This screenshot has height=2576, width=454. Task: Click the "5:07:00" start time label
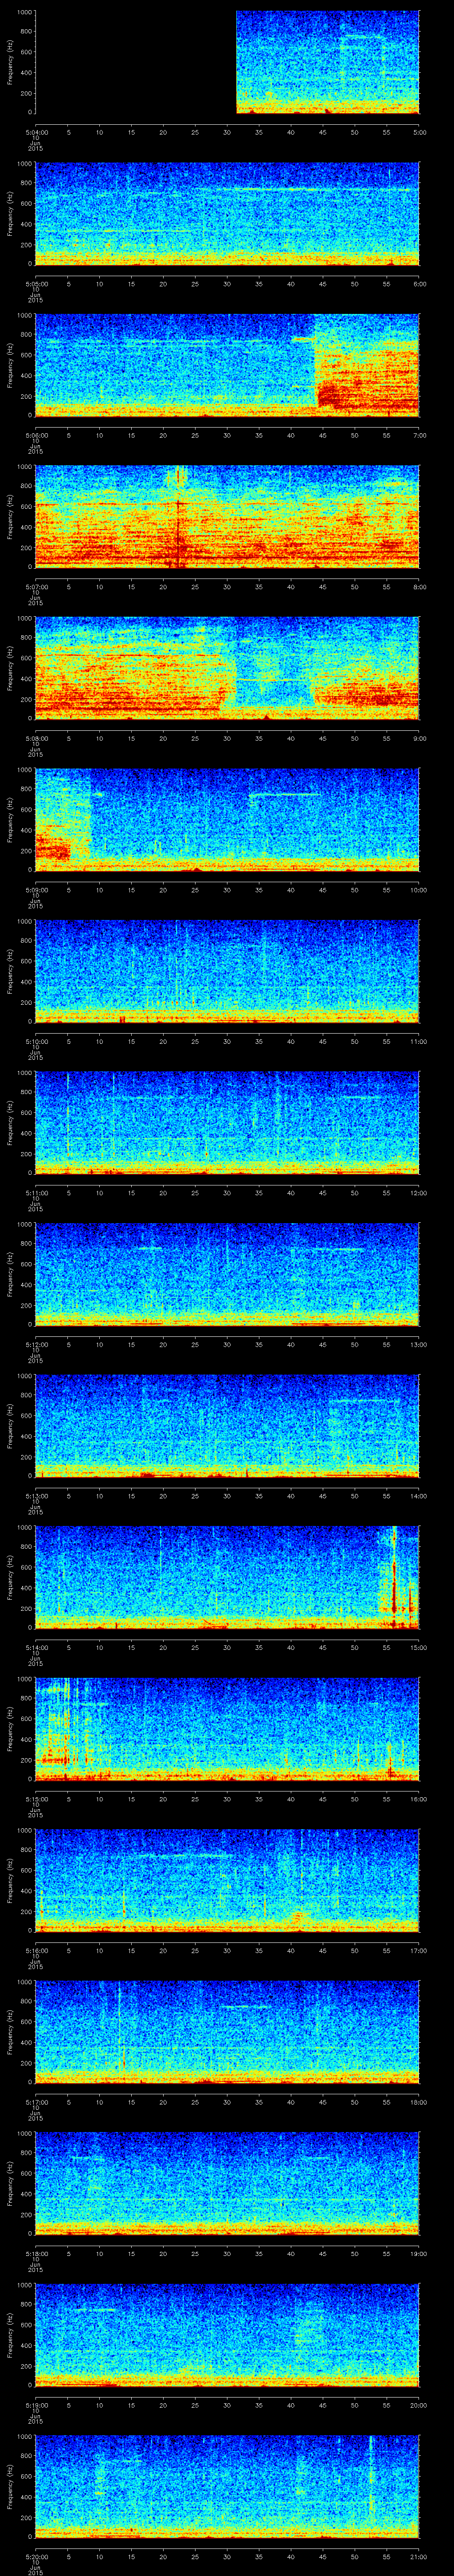[36, 586]
